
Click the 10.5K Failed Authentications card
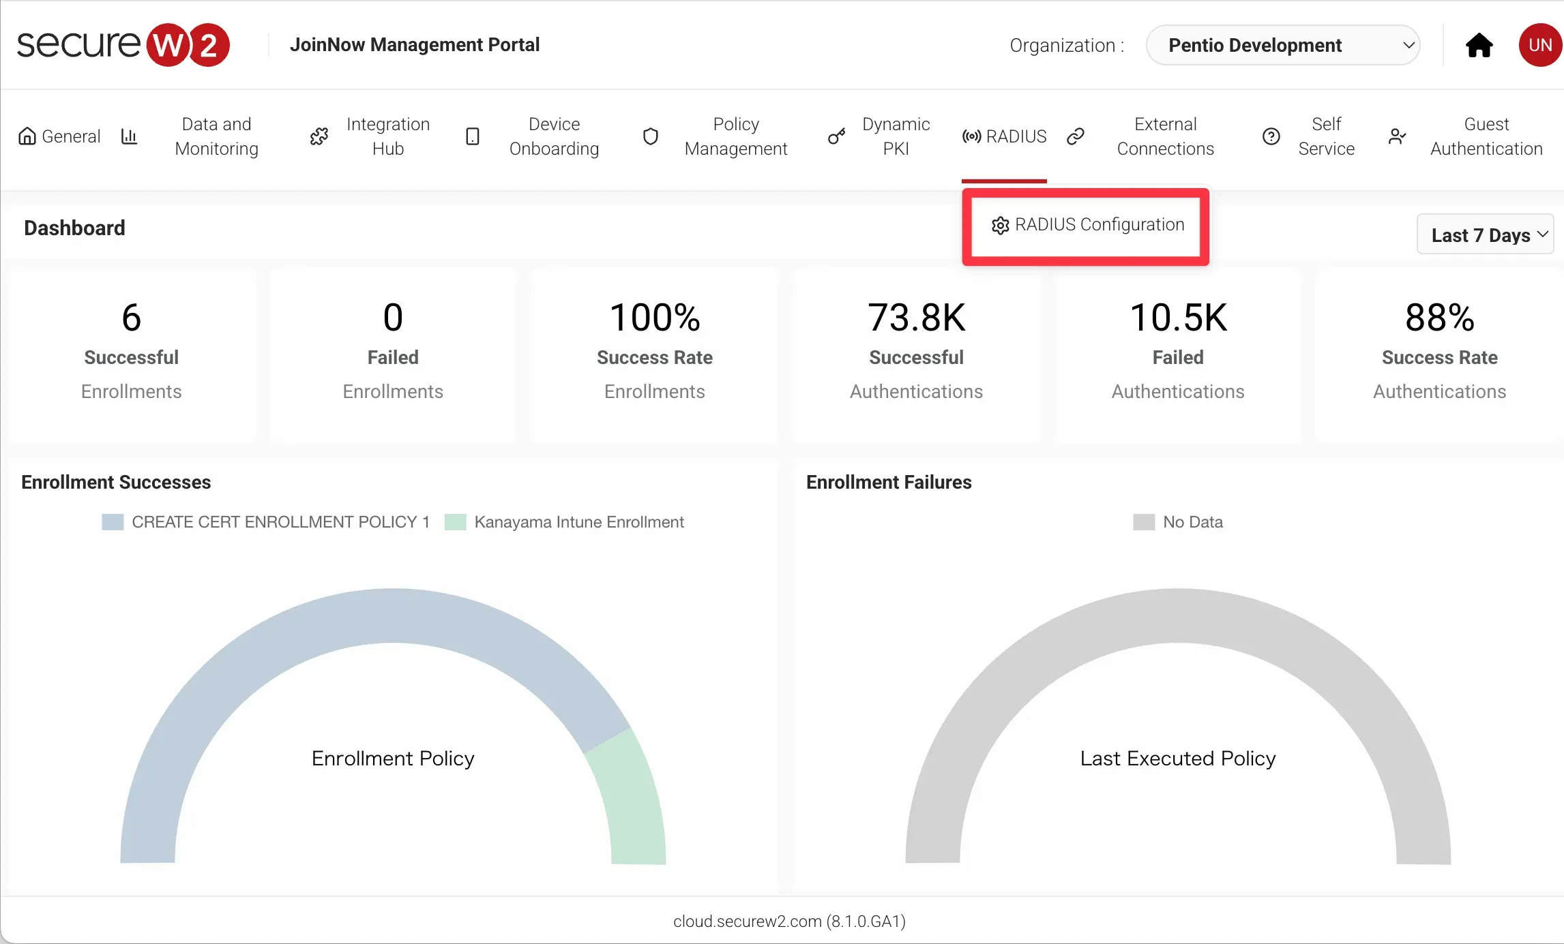[x=1178, y=354]
